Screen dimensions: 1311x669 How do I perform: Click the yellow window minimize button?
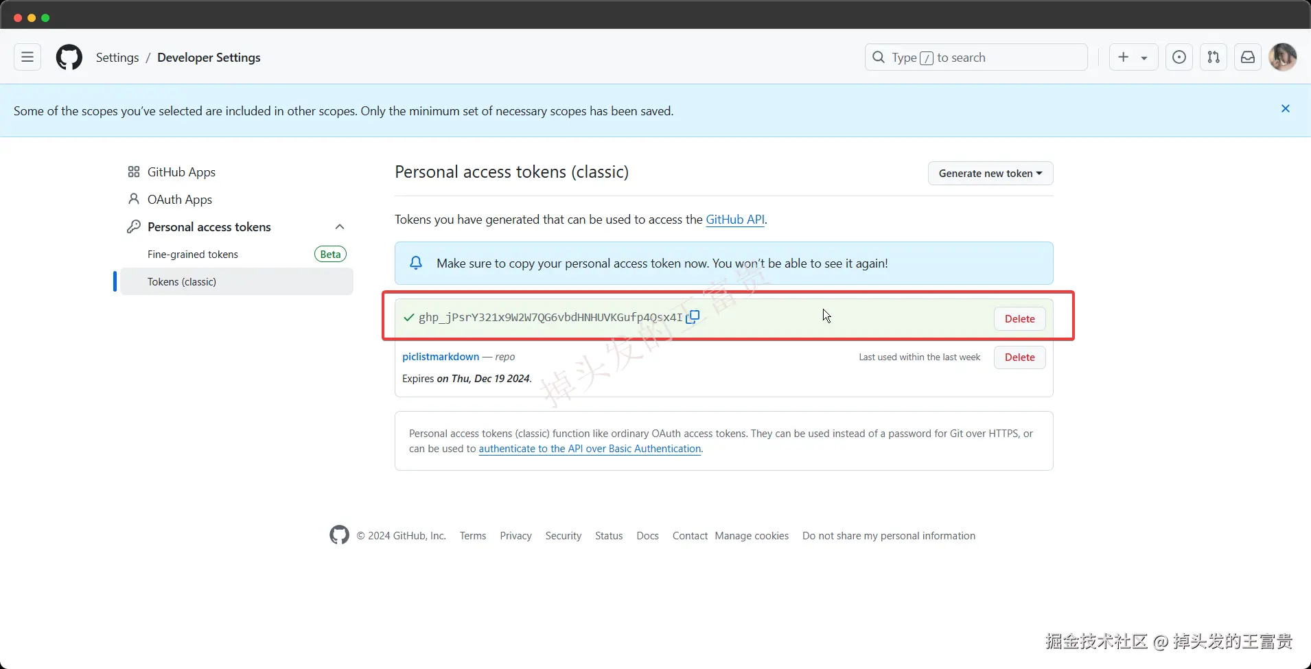click(32, 18)
